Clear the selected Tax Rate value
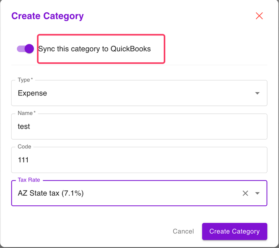The height and width of the screenshot is (248, 279). click(x=245, y=193)
